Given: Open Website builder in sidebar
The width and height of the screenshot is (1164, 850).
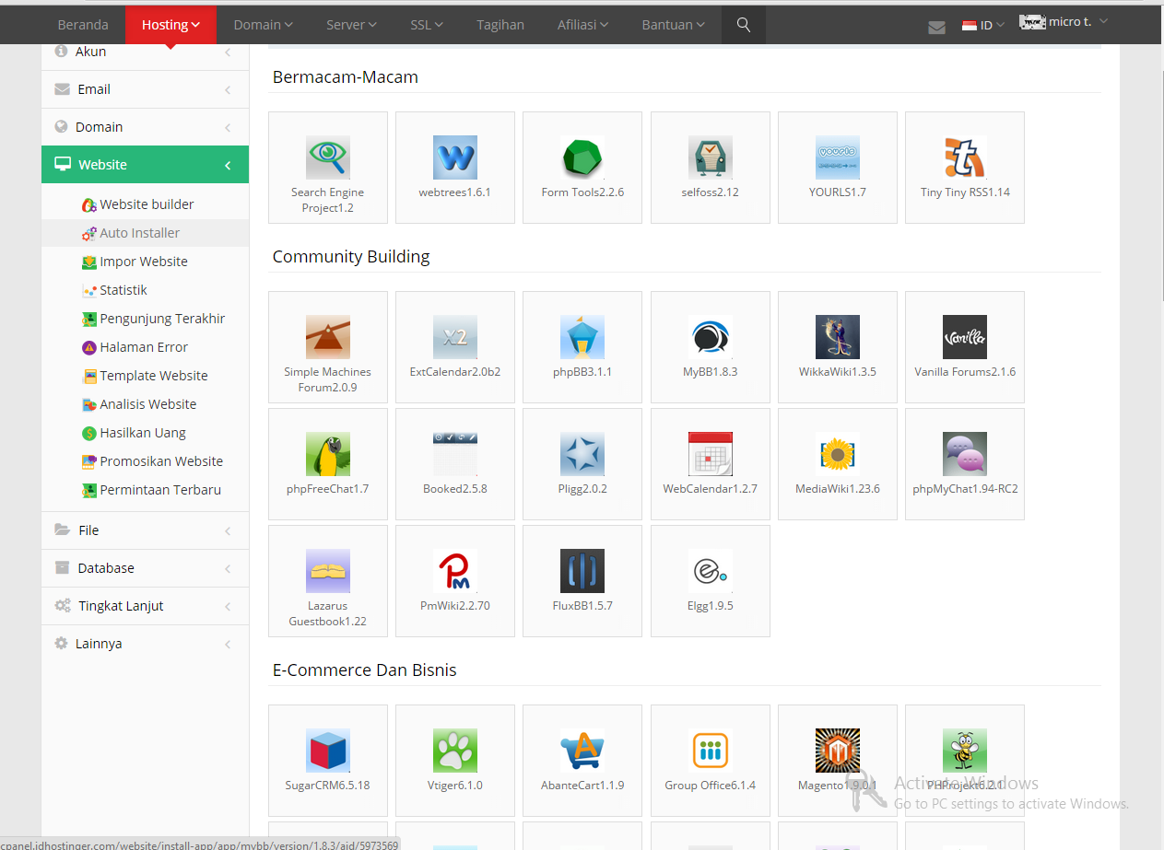Looking at the screenshot, I should click(138, 204).
